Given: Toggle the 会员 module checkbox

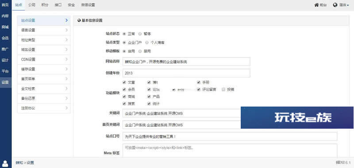Looking at the screenshot, I should point(124,89).
